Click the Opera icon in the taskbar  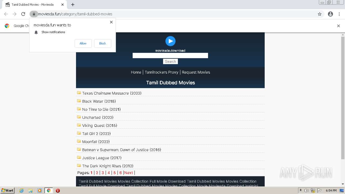click(x=58, y=190)
